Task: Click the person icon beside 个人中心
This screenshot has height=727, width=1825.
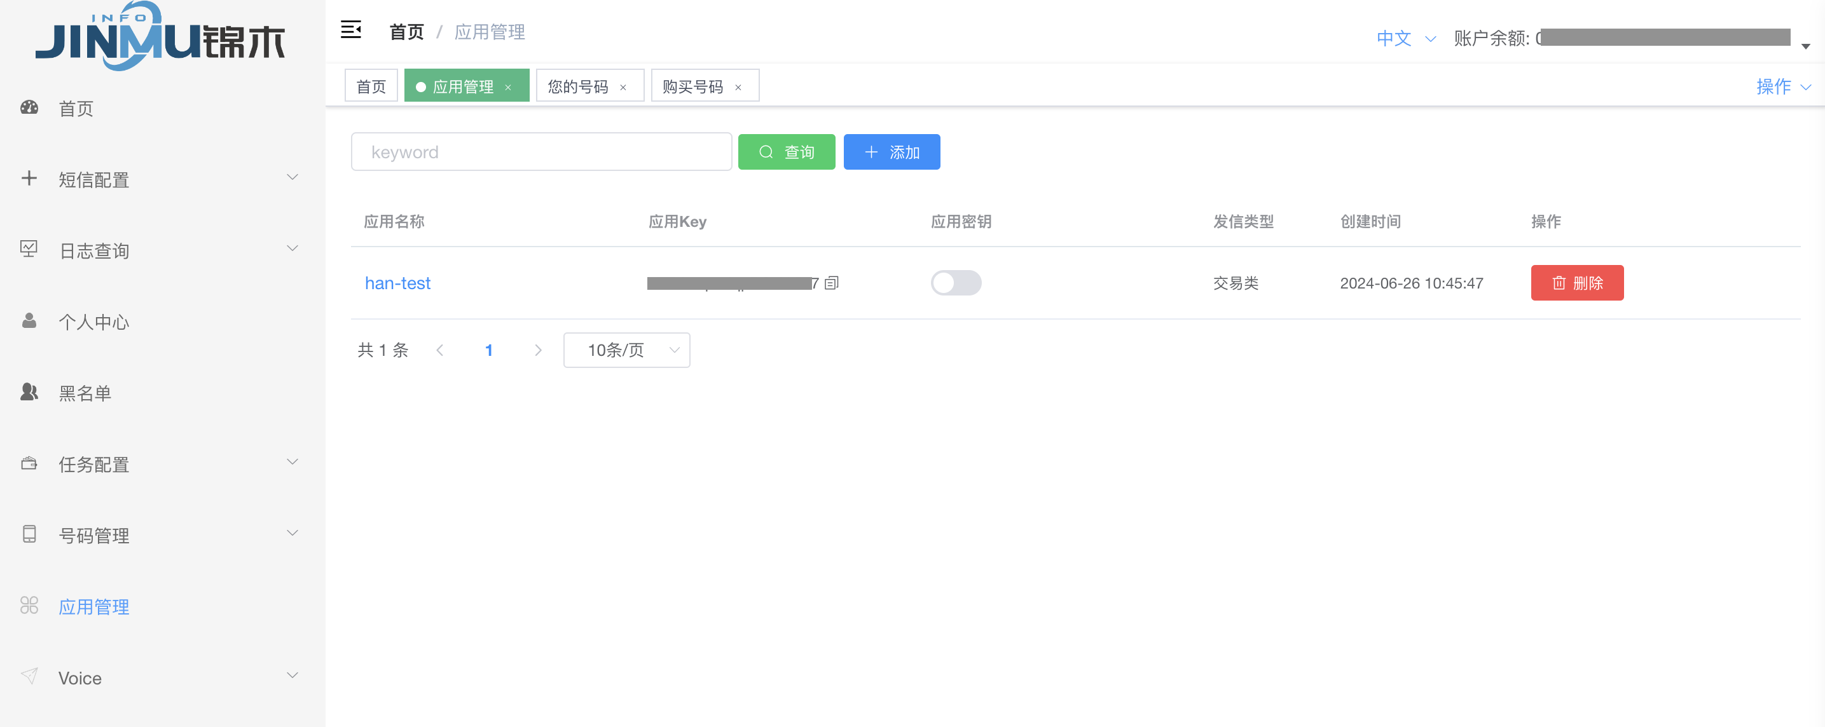Action: [29, 321]
